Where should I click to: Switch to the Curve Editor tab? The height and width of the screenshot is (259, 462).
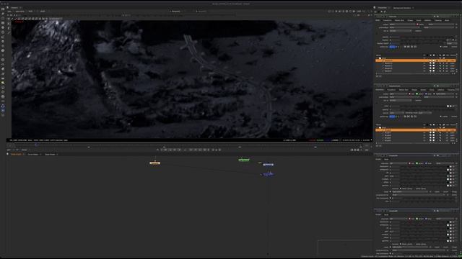pyautogui.click(x=33, y=154)
